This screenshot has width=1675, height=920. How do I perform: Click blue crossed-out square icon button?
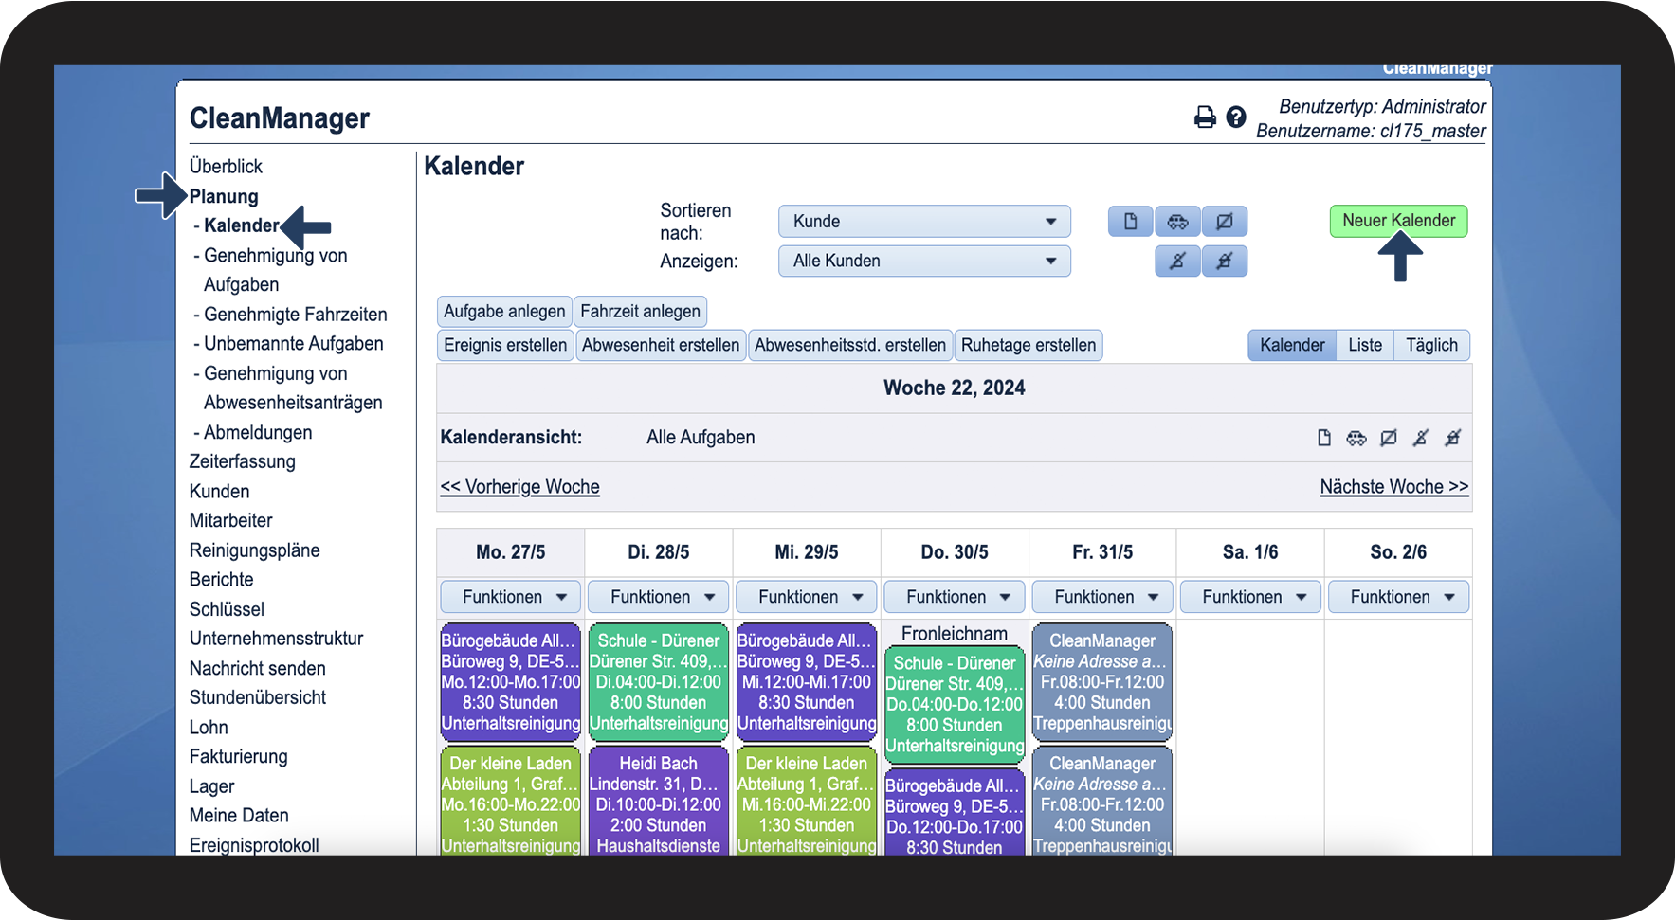click(1225, 221)
